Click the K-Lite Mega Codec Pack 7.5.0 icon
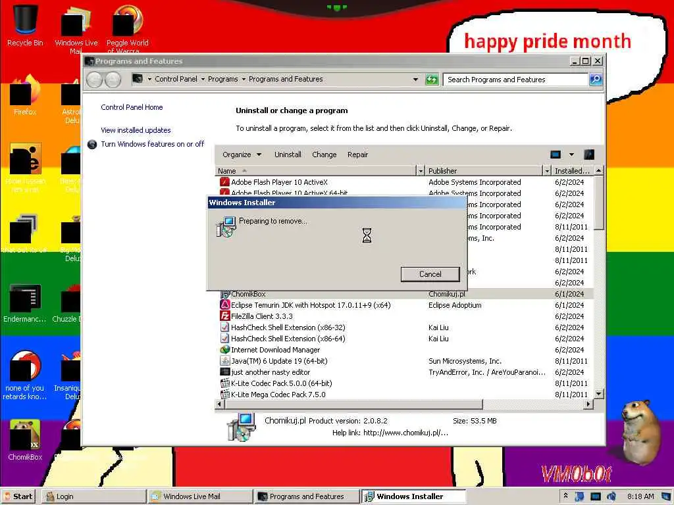The image size is (674, 505). coord(224,395)
